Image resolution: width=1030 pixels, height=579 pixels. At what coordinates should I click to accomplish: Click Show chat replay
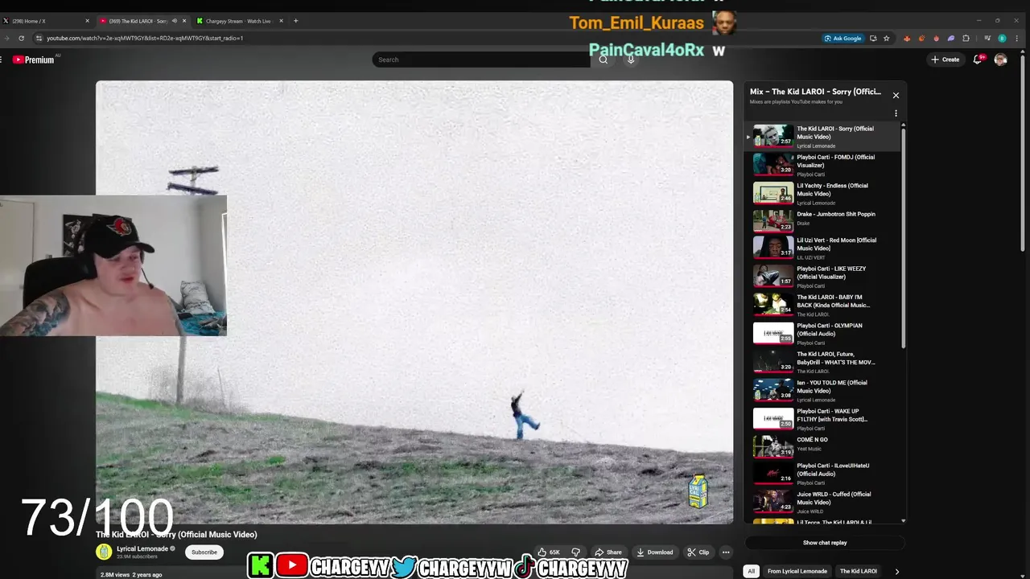tap(825, 543)
